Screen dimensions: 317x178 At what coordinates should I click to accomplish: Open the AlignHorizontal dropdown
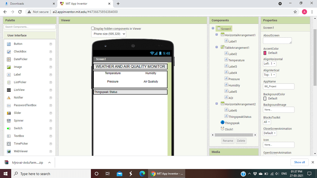(270, 64)
